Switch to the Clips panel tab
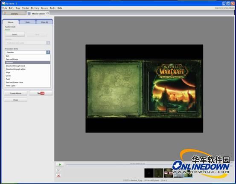 (x=44, y=22)
